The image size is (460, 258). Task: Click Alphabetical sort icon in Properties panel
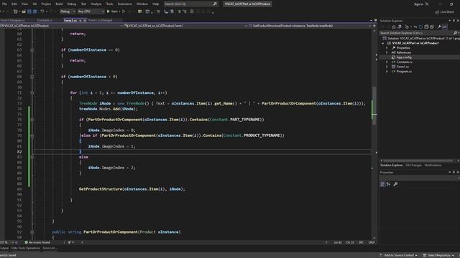point(388,184)
